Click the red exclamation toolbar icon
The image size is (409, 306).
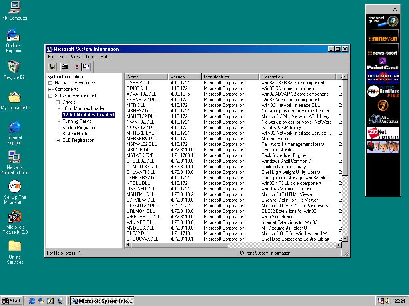coord(77,67)
